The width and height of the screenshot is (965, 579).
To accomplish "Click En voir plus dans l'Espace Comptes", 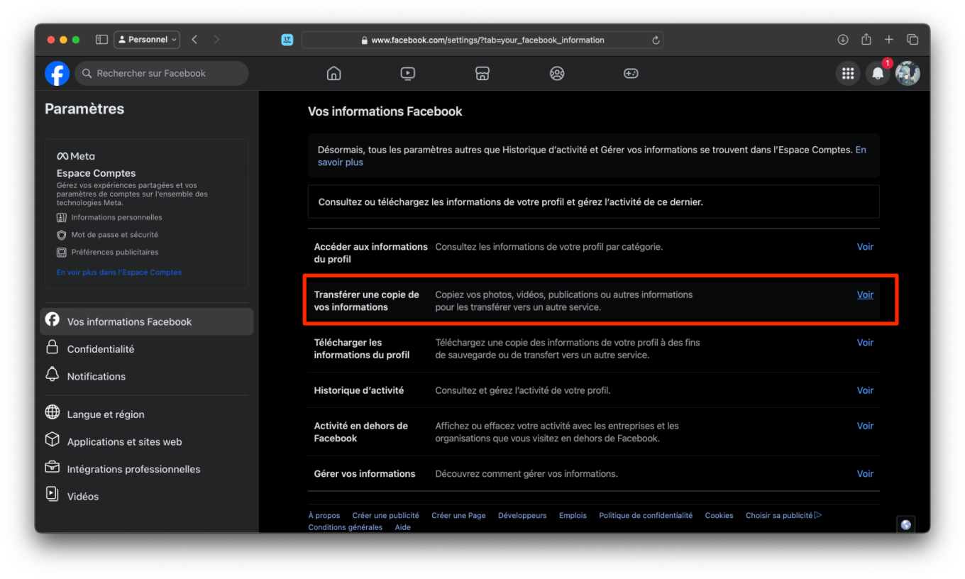I will [x=119, y=272].
